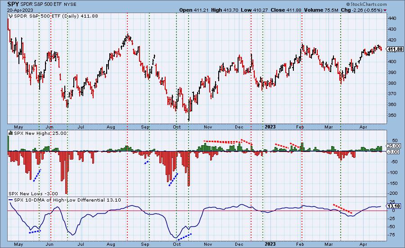
Task: Click the 400 price axis label
Action: point(392,62)
